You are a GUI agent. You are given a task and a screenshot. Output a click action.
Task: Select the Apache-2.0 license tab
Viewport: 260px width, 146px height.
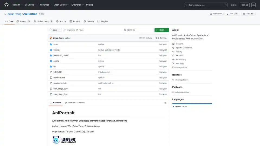[74, 102]
